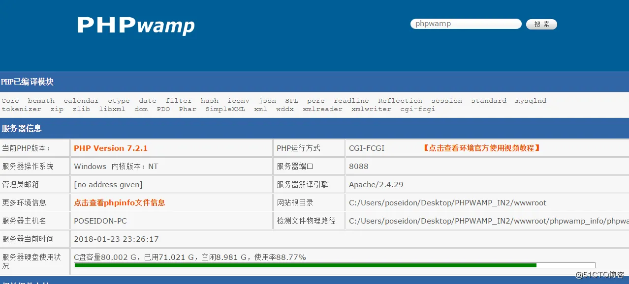Click the 网站根目录 wwwroot path value
The height and width of the screenshot is (284, 629).
[x=447, y=203]
